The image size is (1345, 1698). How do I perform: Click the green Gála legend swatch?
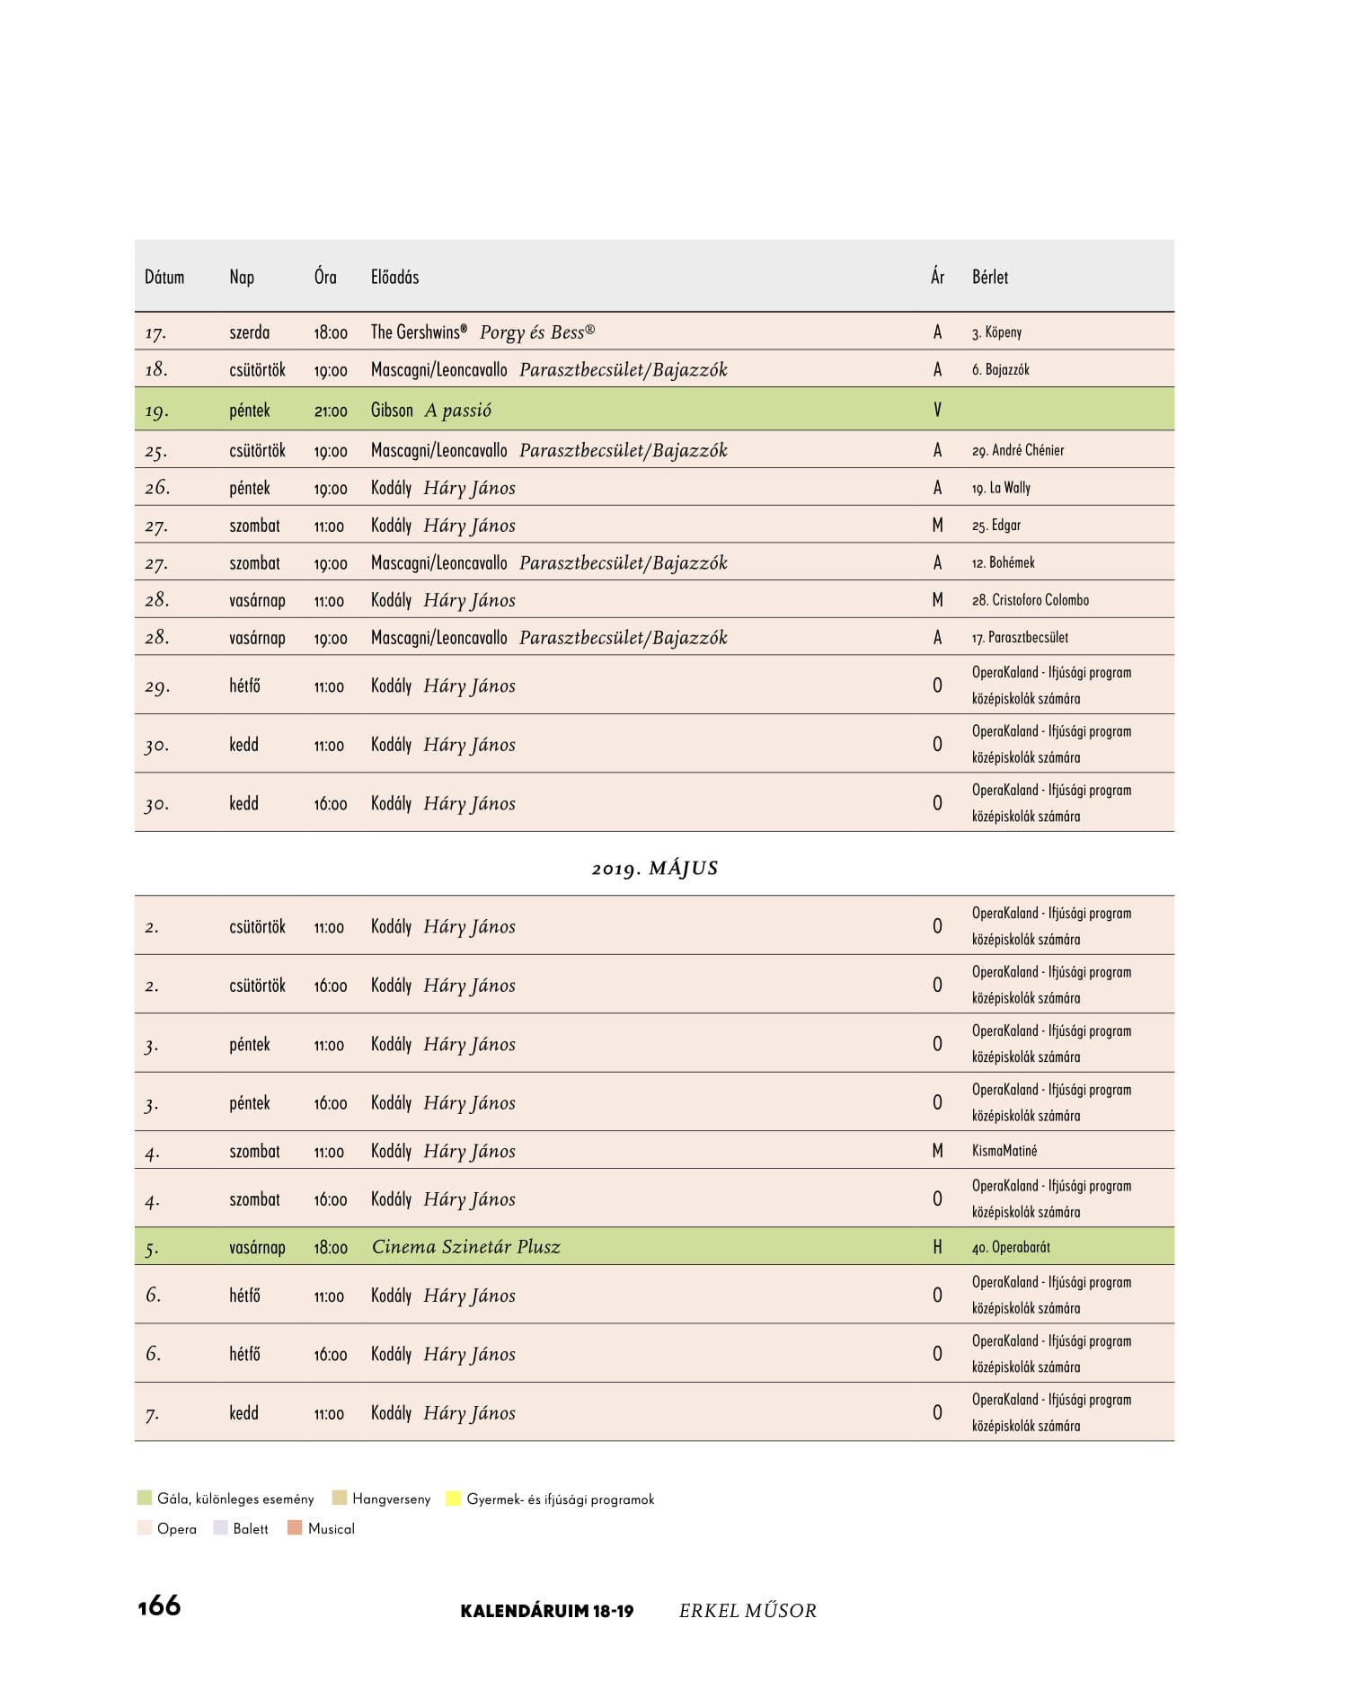[145, 1498]
